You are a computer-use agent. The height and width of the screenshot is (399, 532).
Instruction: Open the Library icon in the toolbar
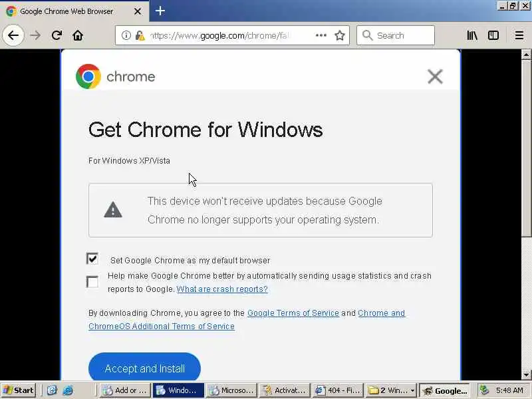(472, 35)
